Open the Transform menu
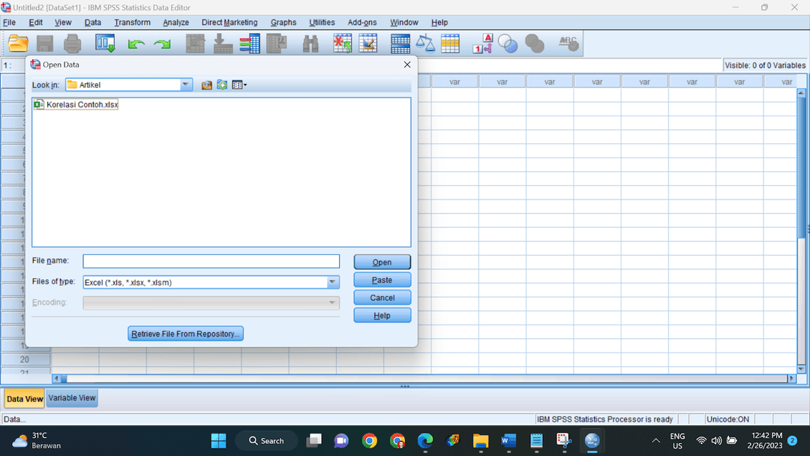This screenshot has height=456, width=810. click(132, 22)
